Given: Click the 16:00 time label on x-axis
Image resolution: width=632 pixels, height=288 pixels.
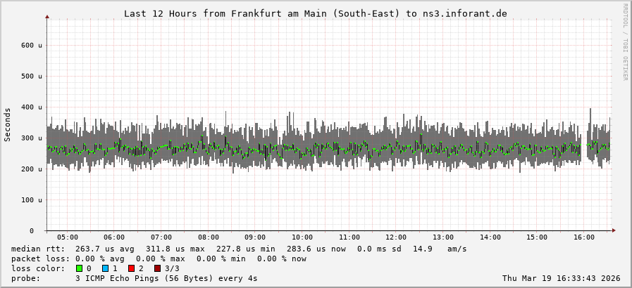Looking at the screenshot, I should click(x=584, y=237).
